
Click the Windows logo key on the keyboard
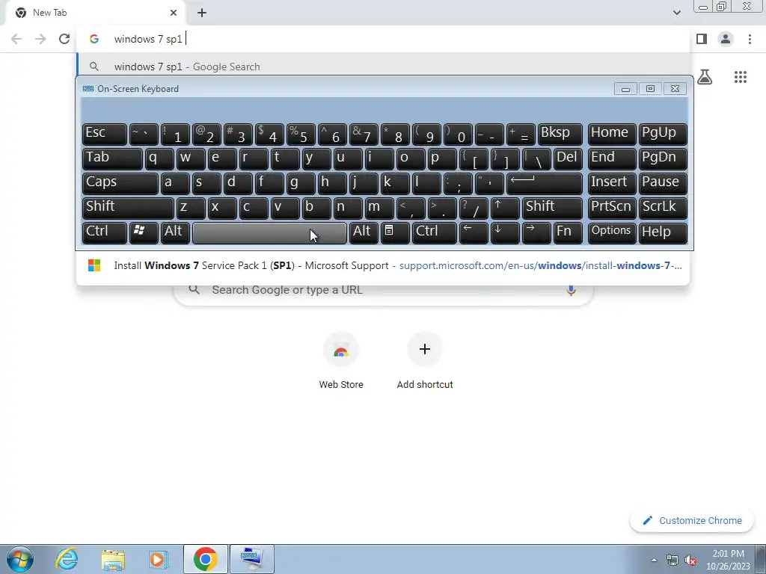[x=144, y=232]
